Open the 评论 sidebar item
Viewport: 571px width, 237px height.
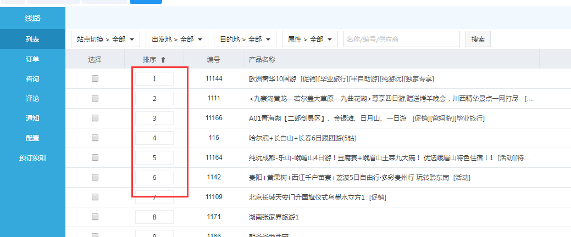point(32,98)
